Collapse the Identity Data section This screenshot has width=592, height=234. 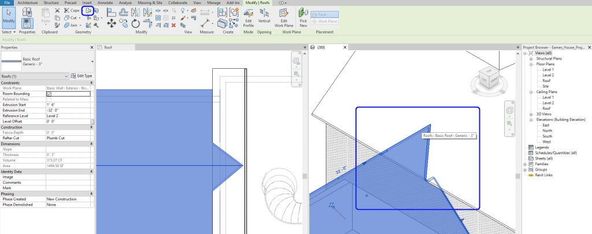(x=91, y=172)
